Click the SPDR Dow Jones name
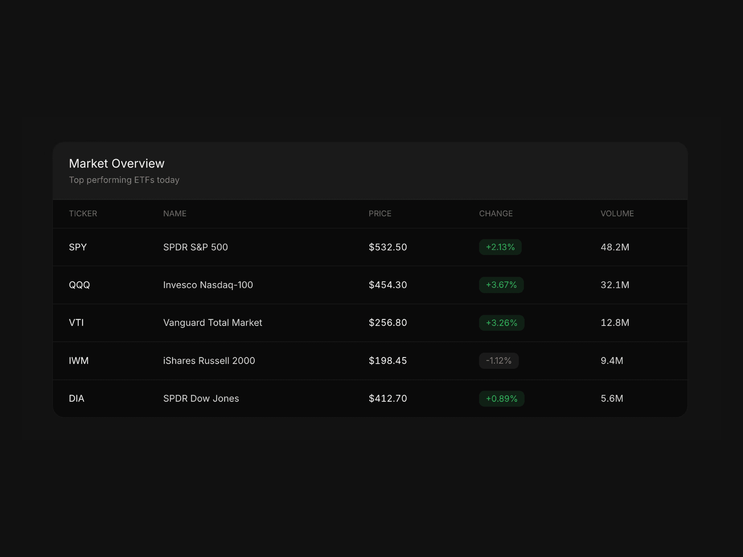 201,399
